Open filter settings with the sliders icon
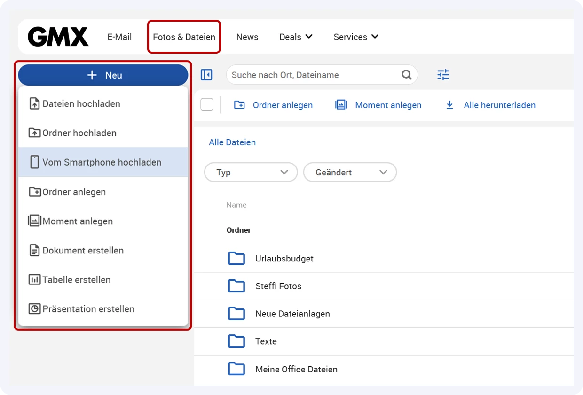Image resolution: width=583 pixels, height=395 pixels. (443, 75)
